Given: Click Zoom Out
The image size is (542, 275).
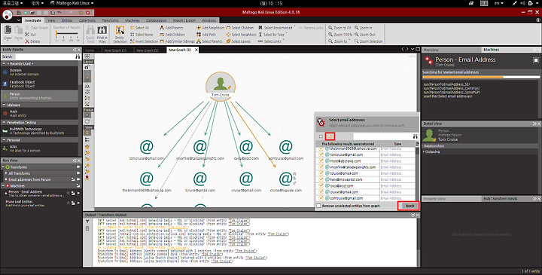Looking at the screenshot, I should [x=364, y=35].
